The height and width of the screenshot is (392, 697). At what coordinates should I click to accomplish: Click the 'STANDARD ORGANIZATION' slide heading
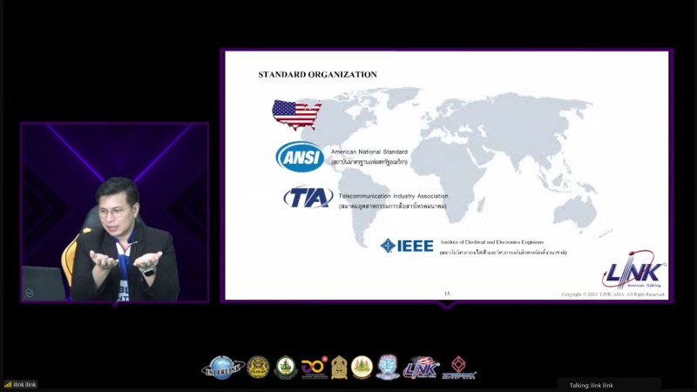click(x=318, y=75)
